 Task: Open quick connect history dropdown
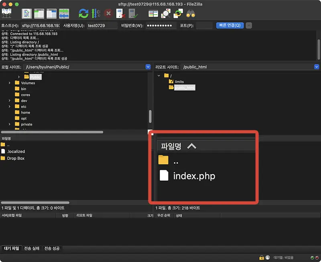coord(249,25)
